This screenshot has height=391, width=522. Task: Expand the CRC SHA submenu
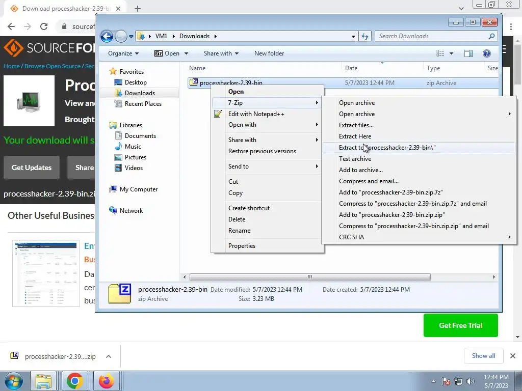(x=419, y=237)
